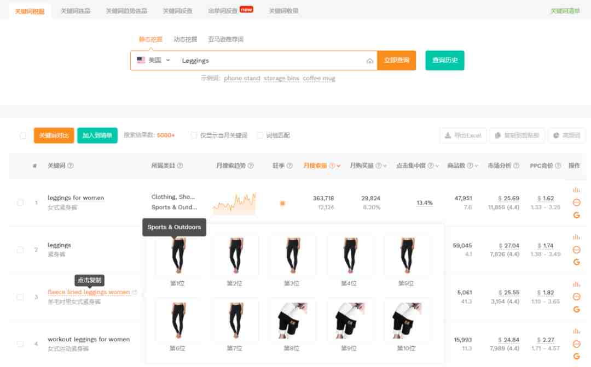Select the 动态挖掘 sub-tab
The height and width of the screenshot is (367, 591).
coord(185,39)
